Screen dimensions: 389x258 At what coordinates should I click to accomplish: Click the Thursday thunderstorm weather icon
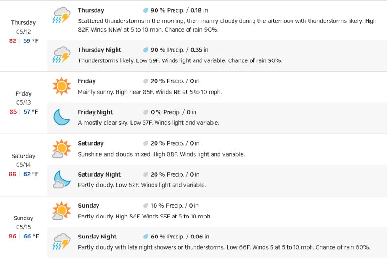pos(61,16)
